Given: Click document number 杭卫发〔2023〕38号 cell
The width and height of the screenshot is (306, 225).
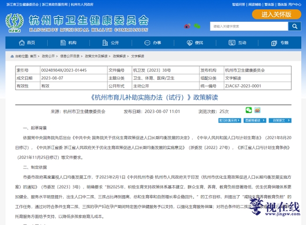Looking at the screenshot, I should point(165,70).
